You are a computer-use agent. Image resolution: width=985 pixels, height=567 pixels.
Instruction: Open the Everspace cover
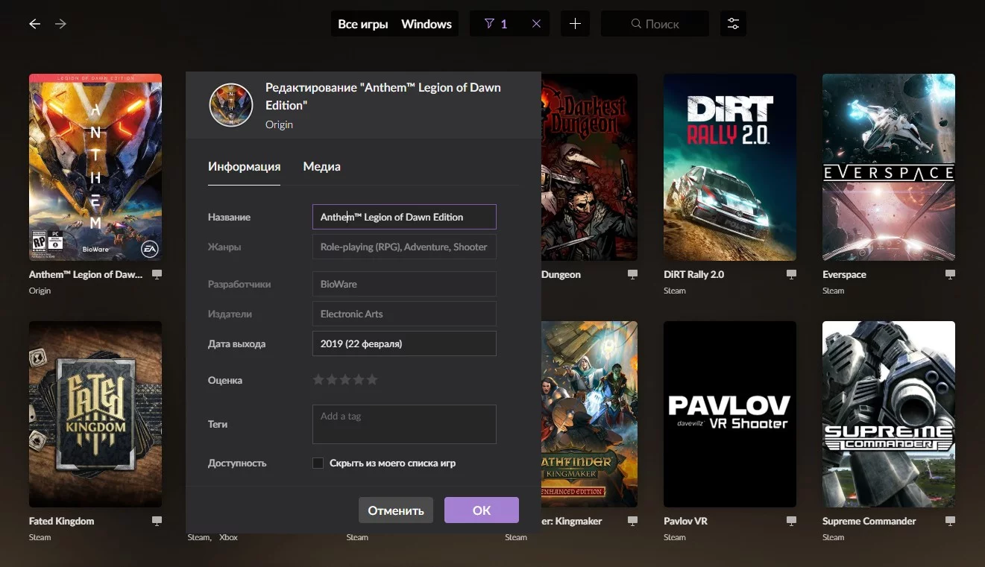tap(889, 167)
